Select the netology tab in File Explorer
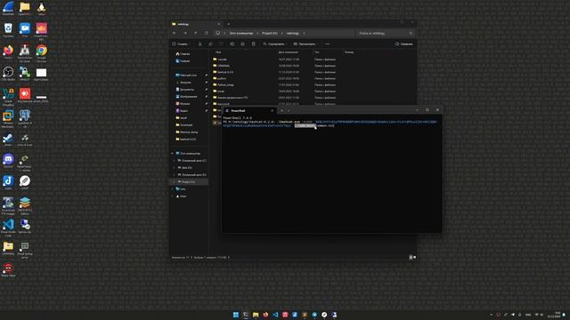Screen dimensions: 570x320 [x=196, y=24]
